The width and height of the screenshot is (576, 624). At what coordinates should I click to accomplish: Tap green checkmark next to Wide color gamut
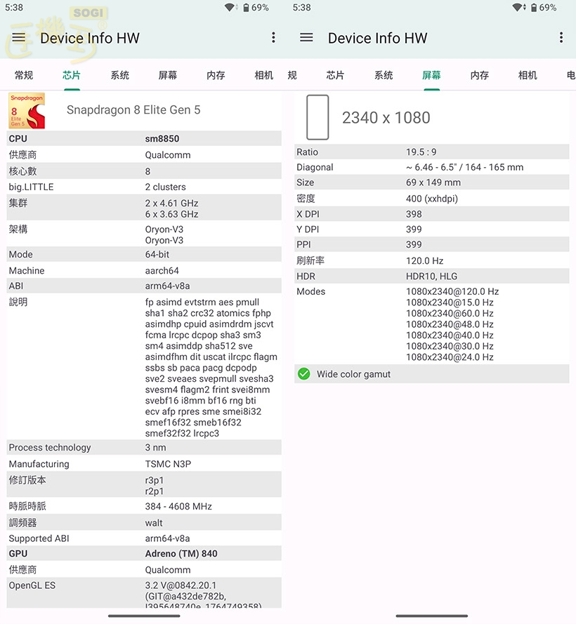click(304, 373)
